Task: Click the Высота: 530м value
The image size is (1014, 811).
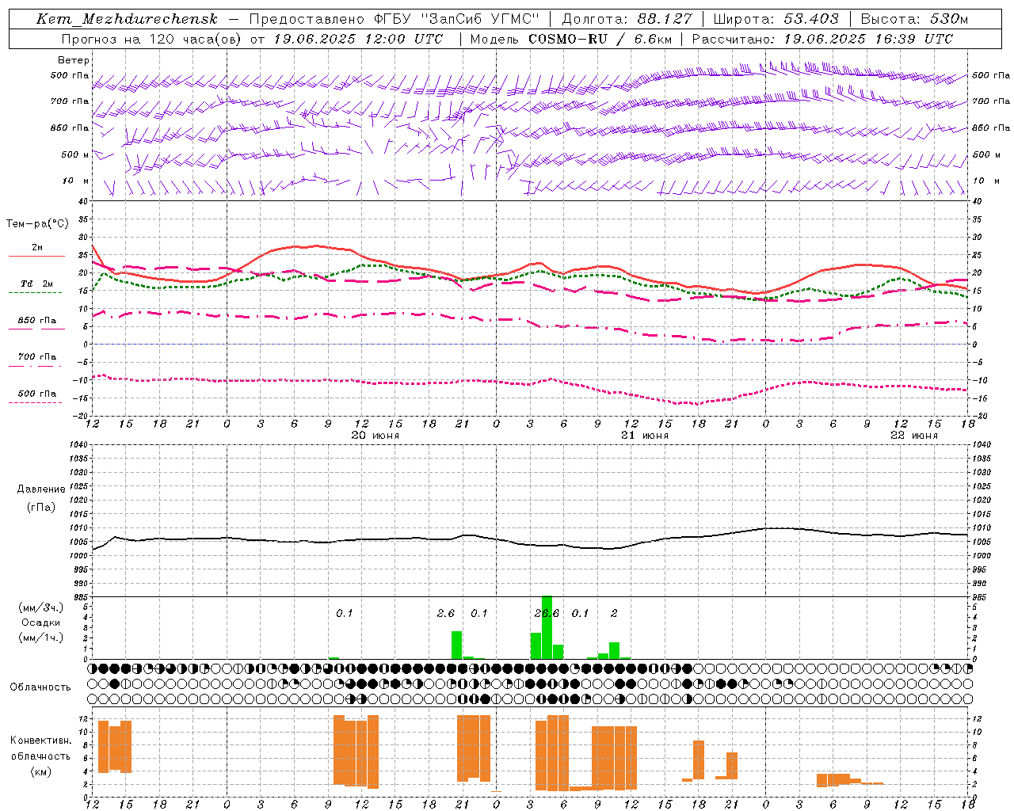Action: click(x=914, y=19)
